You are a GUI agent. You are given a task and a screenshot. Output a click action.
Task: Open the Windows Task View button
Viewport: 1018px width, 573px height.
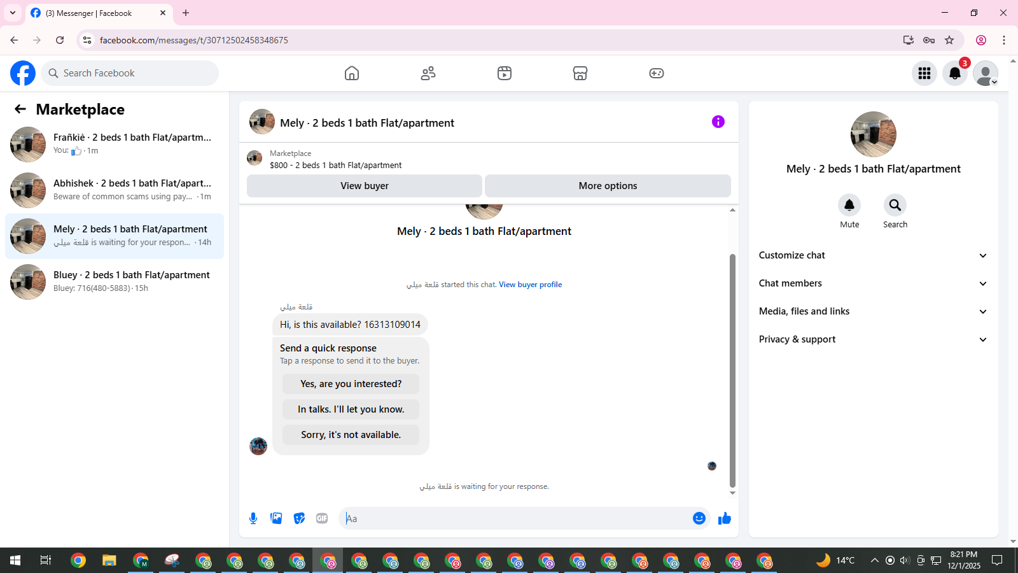click(46, 560)
